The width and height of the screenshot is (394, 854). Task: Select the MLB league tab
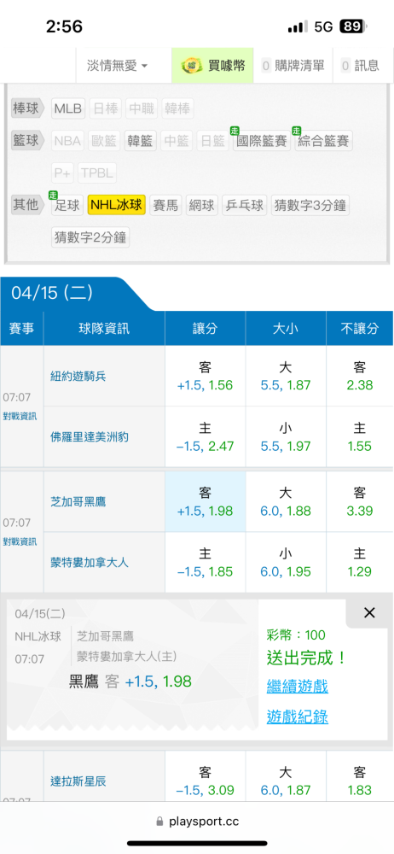click(x=67, y=108)
